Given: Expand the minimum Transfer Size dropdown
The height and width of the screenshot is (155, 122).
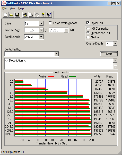Looking at the screenshot, I should [x=41, y=30].
